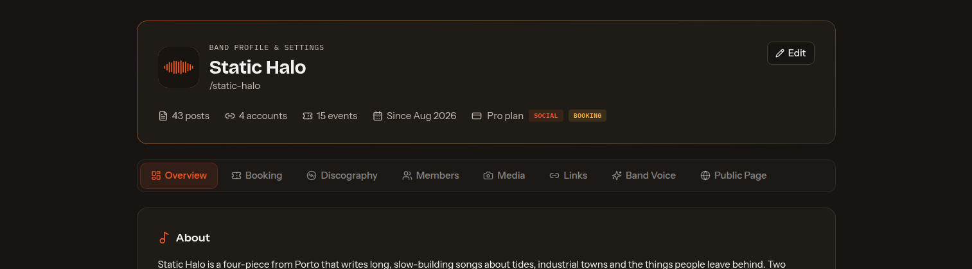Open the Discography tab

(x=342, y=175)
